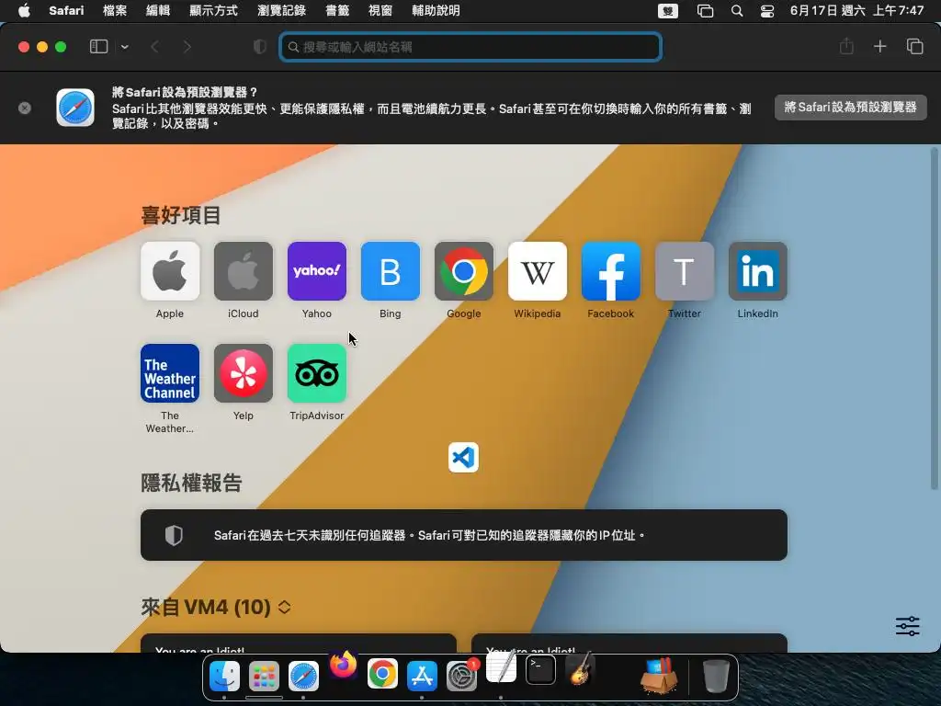Click the date and time in menu bar
The width and height of the screenshot is (941, 706).
[856, 10]
